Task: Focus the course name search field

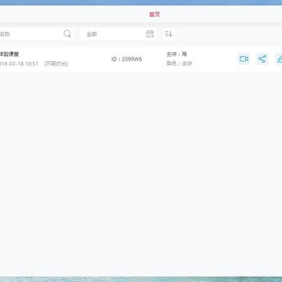Action: (x=37, y=34)
